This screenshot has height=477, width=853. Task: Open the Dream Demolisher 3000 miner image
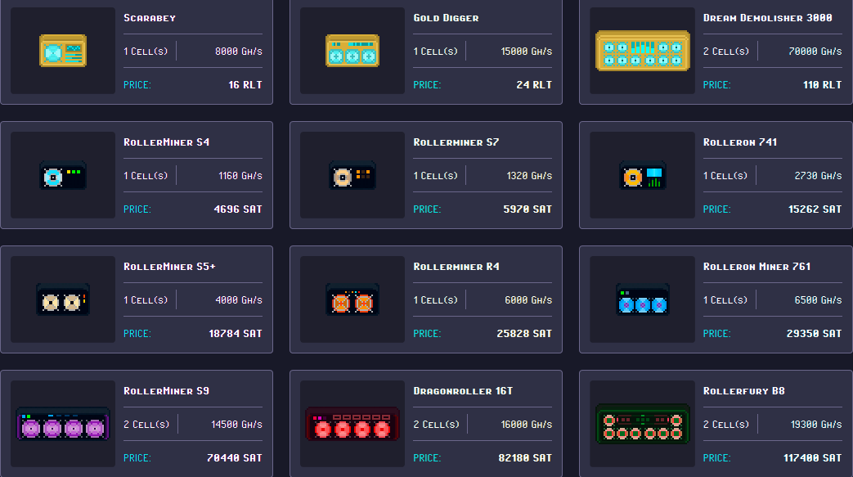click(643, 51)
